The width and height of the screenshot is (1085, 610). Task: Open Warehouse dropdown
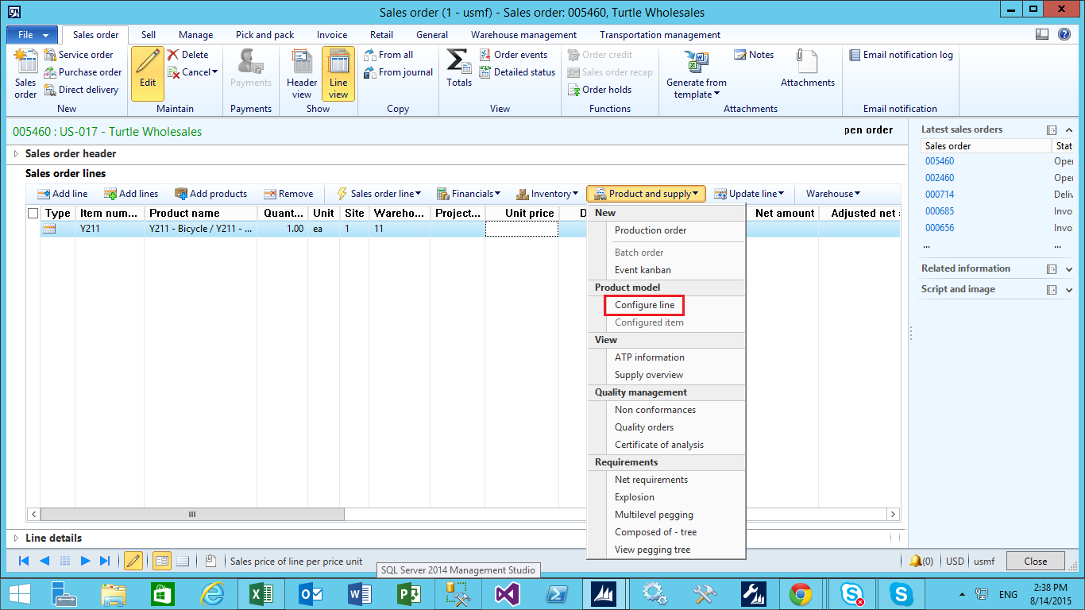coord(833,194)
